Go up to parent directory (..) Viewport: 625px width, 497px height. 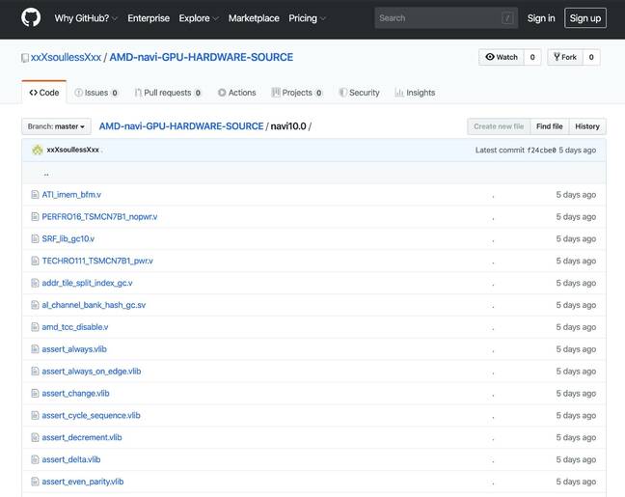[x=46, y=173]
